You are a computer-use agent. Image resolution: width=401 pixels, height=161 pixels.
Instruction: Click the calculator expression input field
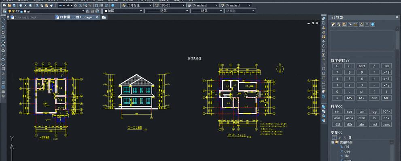pyautogui.click(x=362, y=54)
